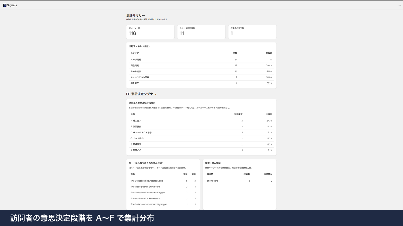Click the 51.9% ratio value
The height and width of the screenshot is (226, 403).
(x=269, y=72)
